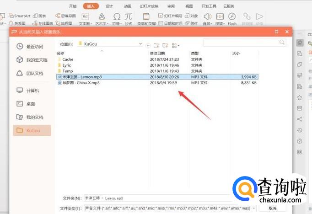Image resolution: width=312 pixels, height=214 pixels.
Task: Select the 幻灯片放映 ribbon tab
Action: click(149, 6)
